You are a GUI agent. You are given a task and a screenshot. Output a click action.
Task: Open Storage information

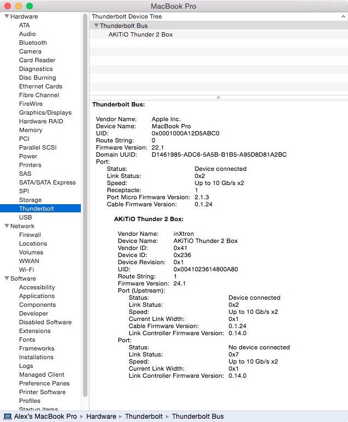click(x=31, y=200)
